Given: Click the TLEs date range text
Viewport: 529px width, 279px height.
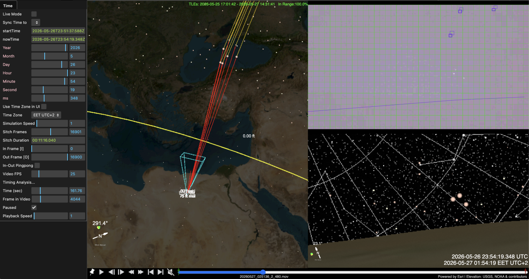Looking at the screenshot, I should 232,4.
